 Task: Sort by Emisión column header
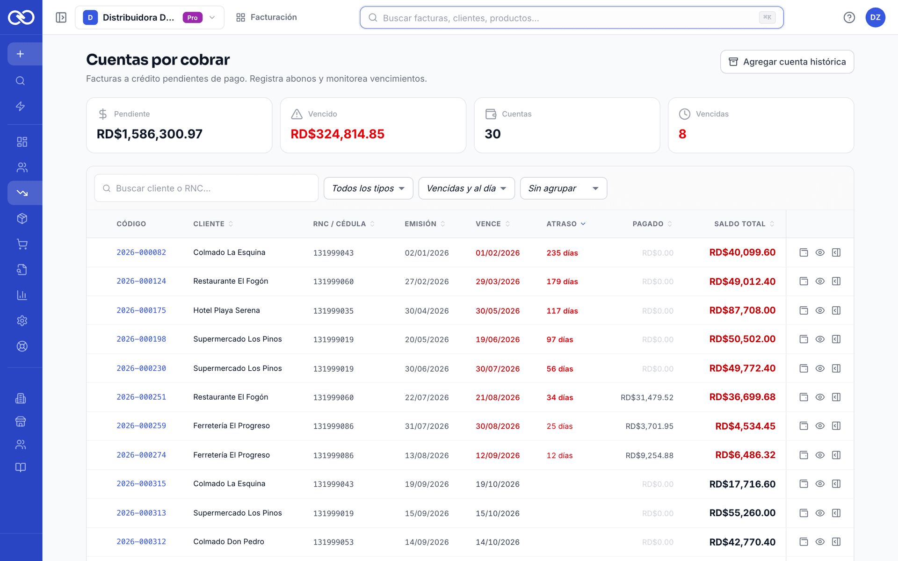(x=425, y=224)
